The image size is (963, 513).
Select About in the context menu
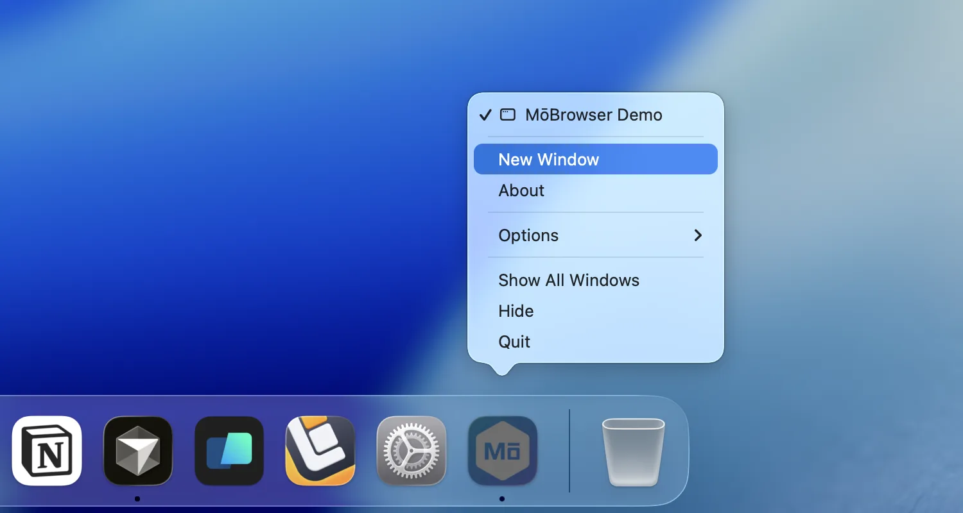click(x=521, y=190)
